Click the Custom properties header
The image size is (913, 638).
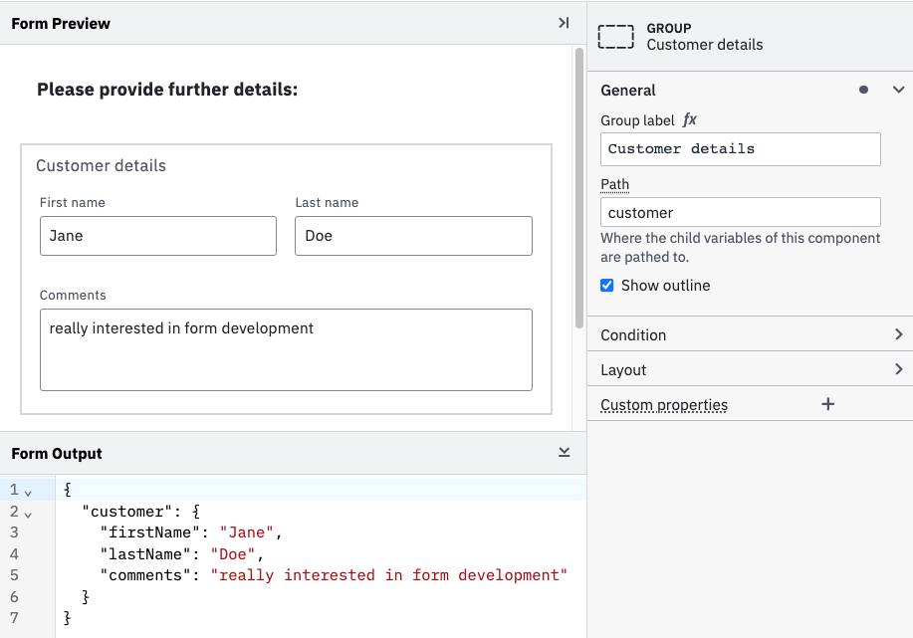tap(664, 405)
